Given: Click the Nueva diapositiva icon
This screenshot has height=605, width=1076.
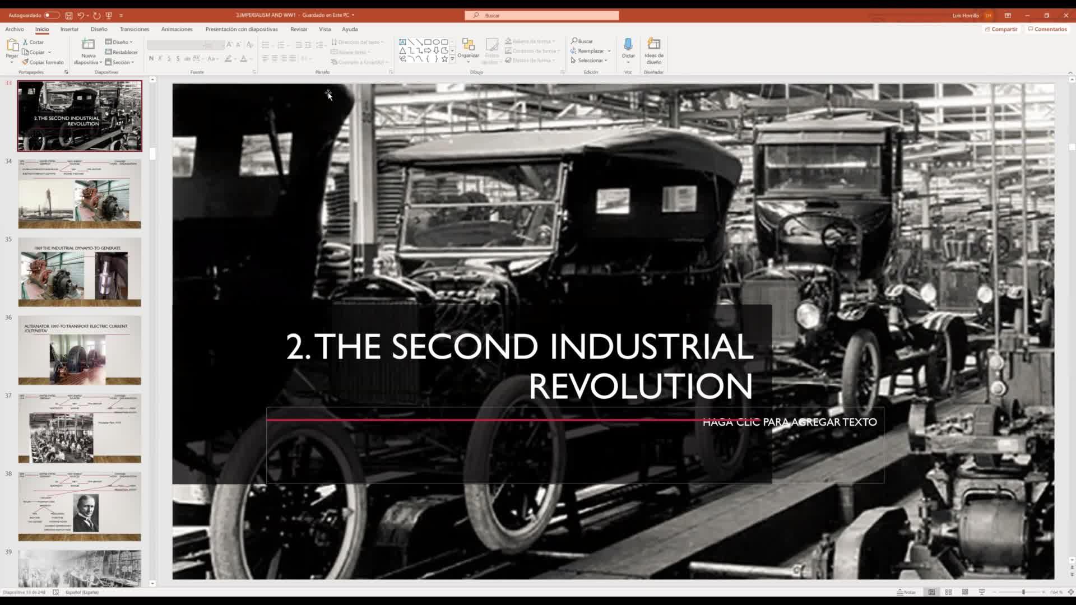Looking at the screenshot, I should coord(88,44).
